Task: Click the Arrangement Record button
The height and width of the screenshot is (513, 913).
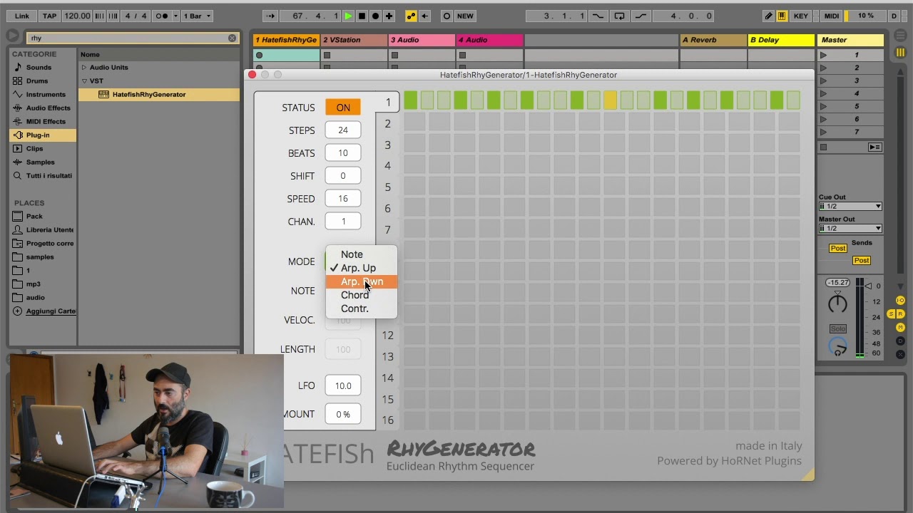Action: point(375,16)
